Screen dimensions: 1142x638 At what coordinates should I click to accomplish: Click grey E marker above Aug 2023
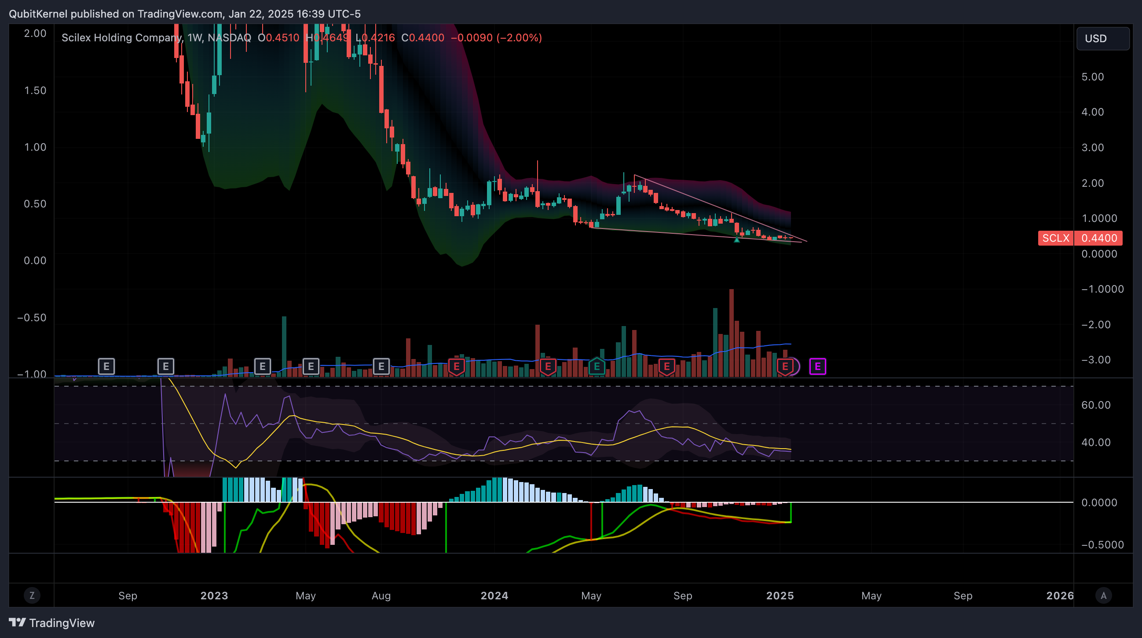pyautogui.click(x=381, y=366)
